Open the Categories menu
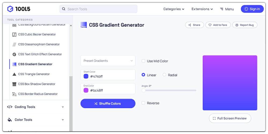 click(x=174, y=9)
